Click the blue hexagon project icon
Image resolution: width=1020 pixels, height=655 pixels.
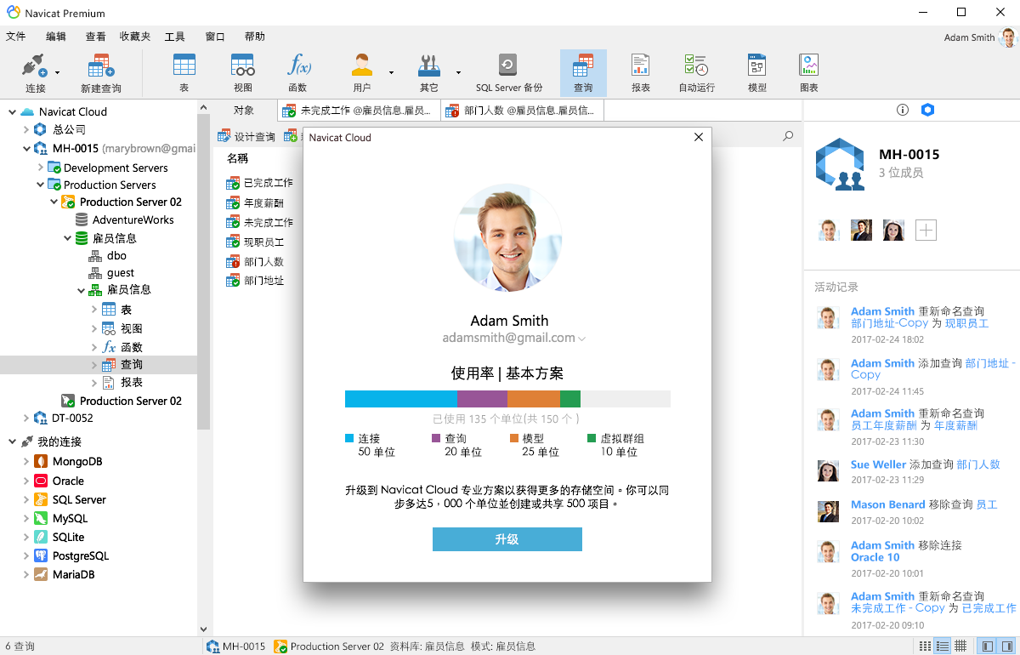928,110
